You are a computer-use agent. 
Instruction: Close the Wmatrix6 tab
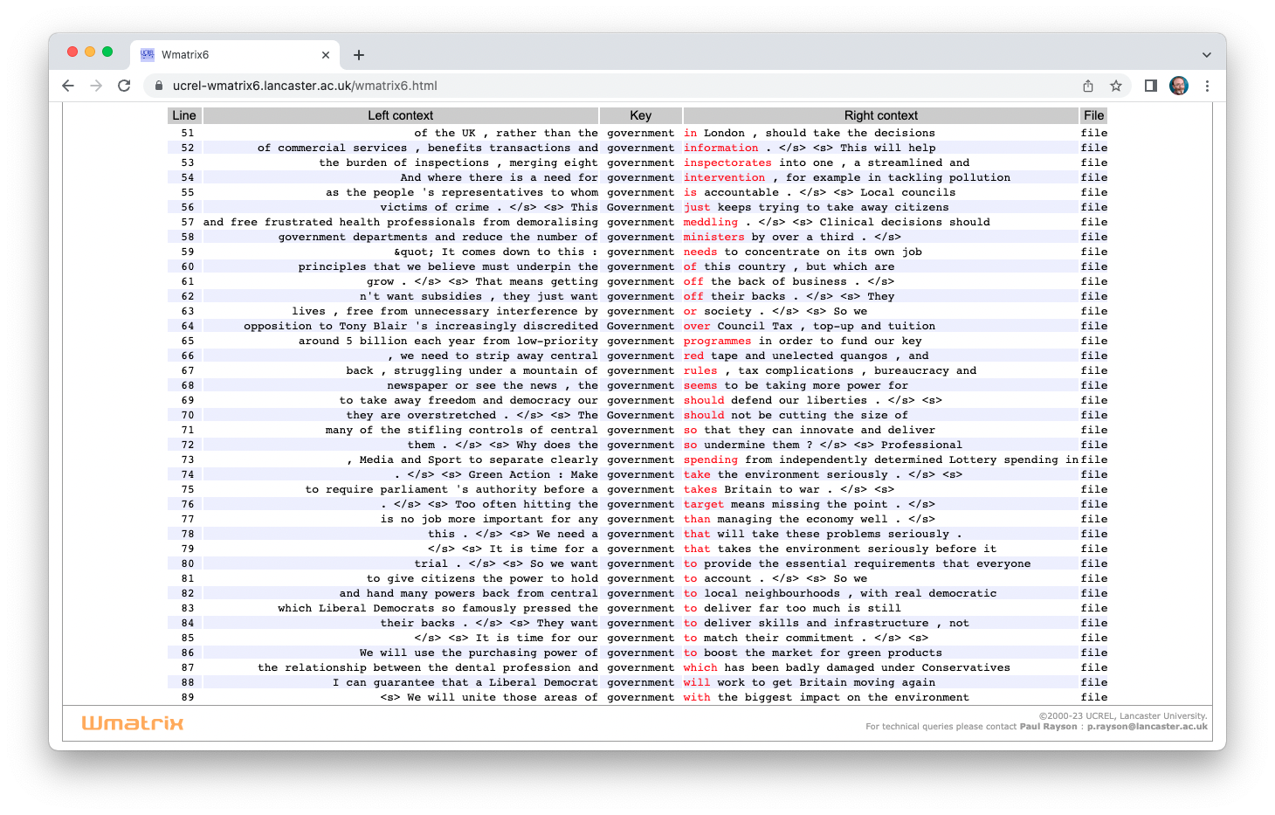[x=326, y=55]
